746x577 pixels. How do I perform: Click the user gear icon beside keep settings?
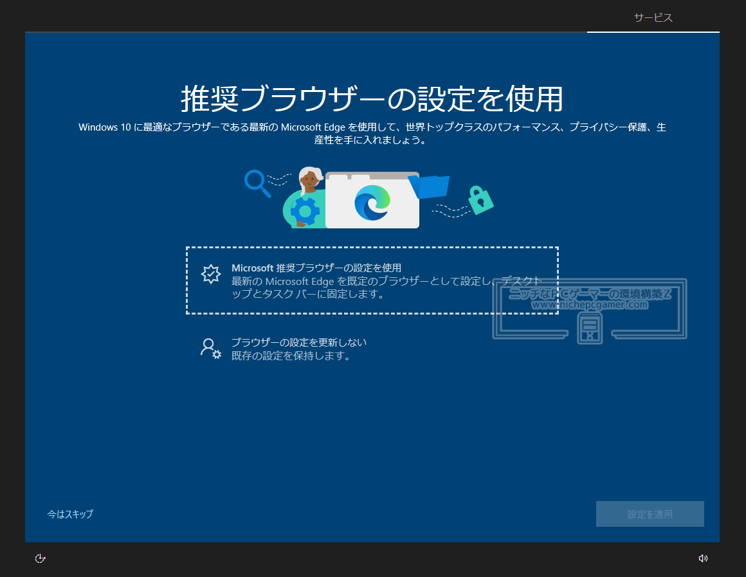pos(211,349)
